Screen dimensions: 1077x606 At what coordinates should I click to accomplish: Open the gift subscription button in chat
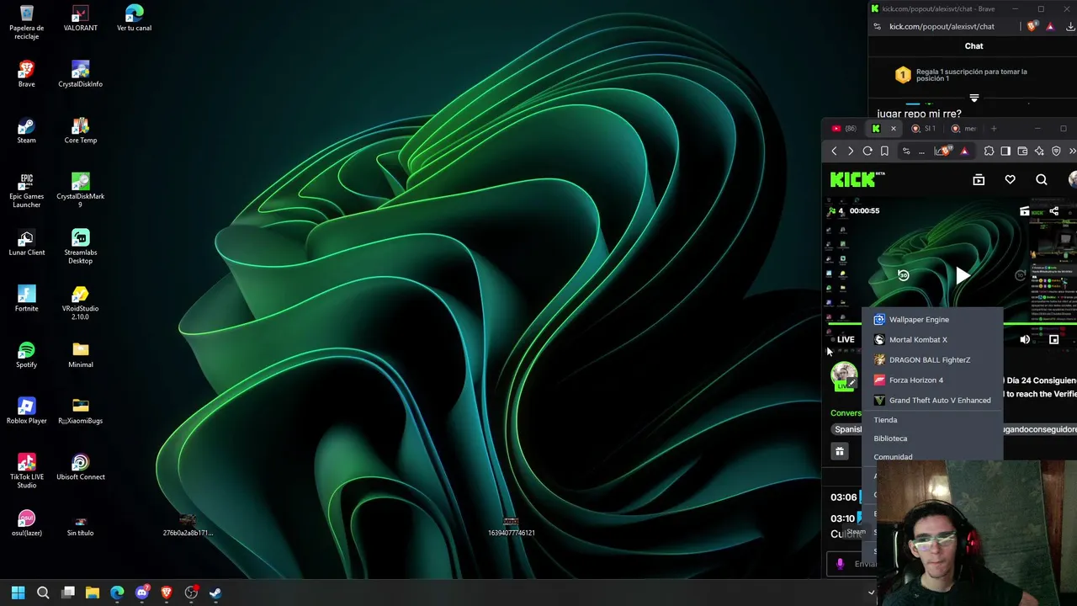[839, 452]
